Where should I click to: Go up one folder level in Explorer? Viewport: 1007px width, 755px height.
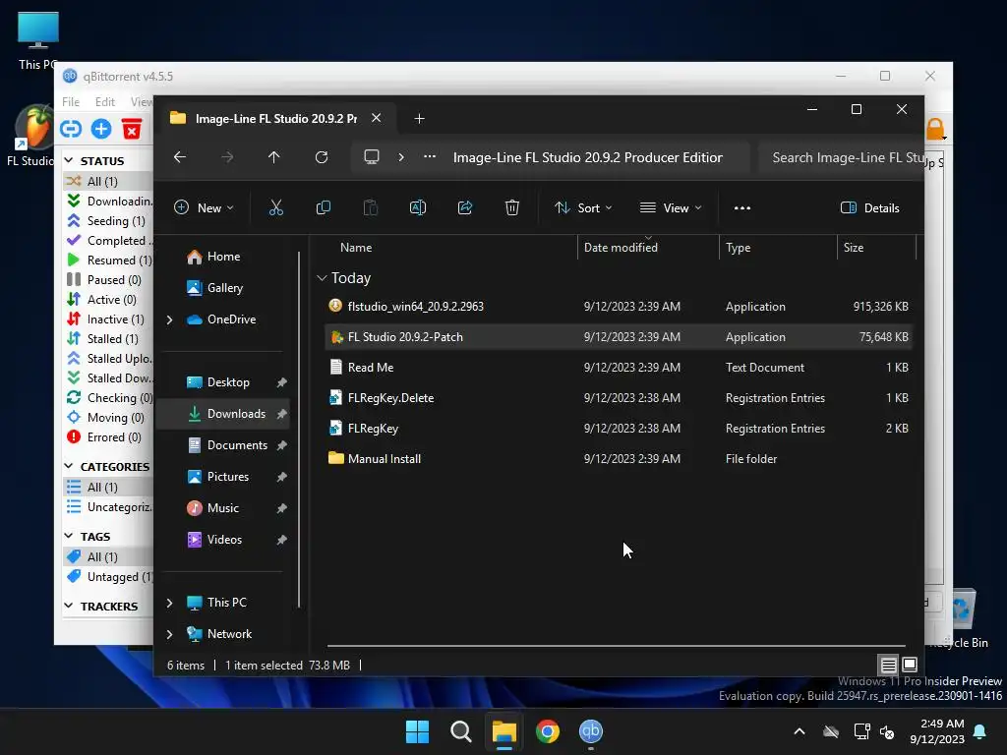(274, 157)
